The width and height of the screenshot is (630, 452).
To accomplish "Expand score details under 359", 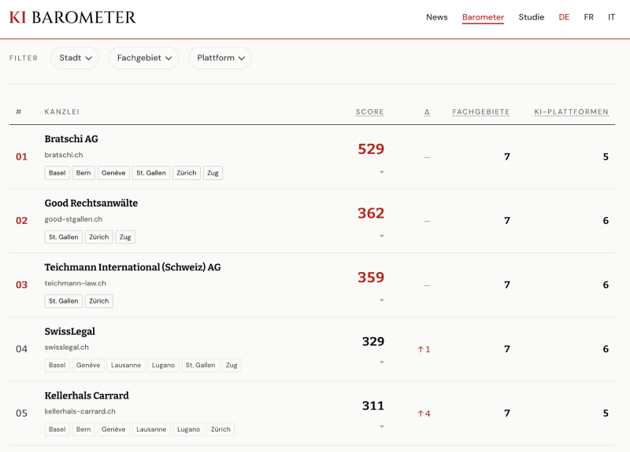I will 382,300.
